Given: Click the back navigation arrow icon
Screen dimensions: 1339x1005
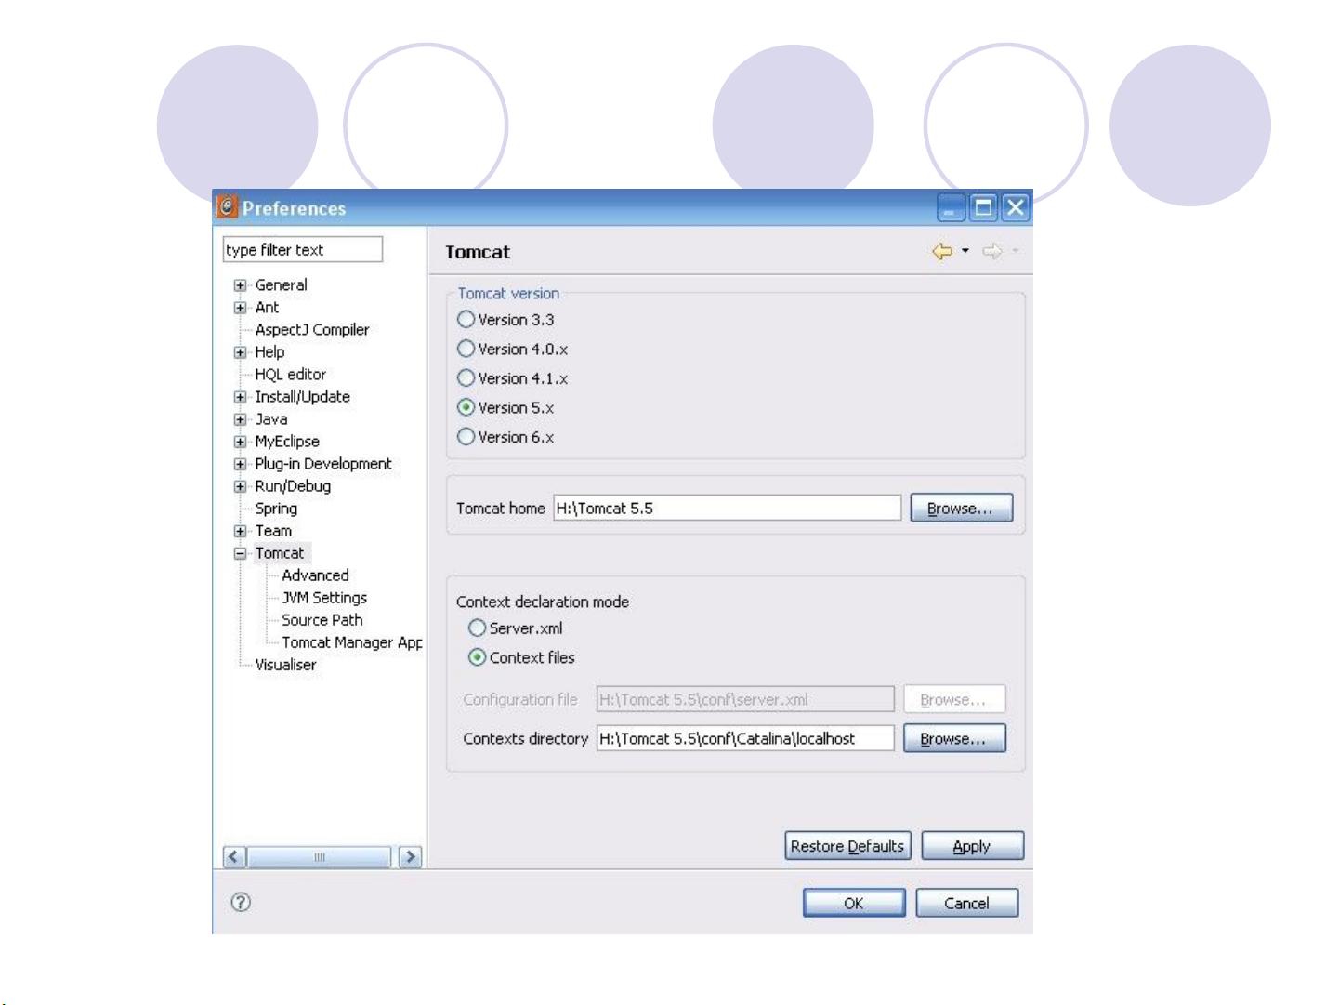Looking at the screenshot, I should tap(942, 251).
